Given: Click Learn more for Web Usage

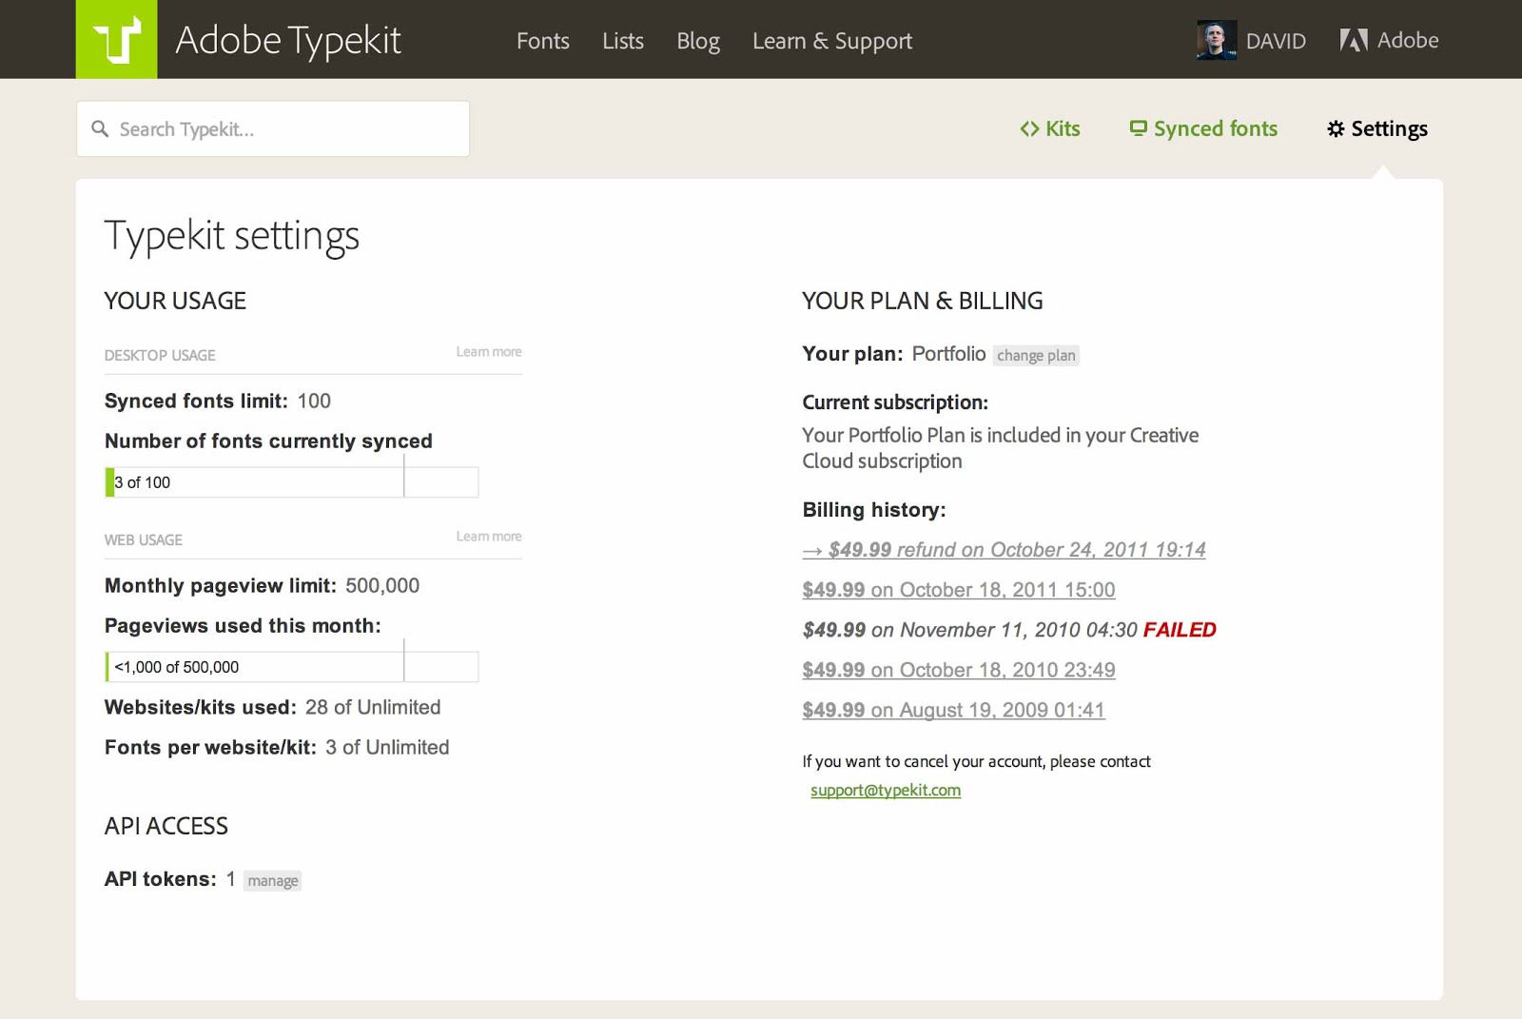Looking at the screenshot, I should pyautogui.click(x=489, y=537).
